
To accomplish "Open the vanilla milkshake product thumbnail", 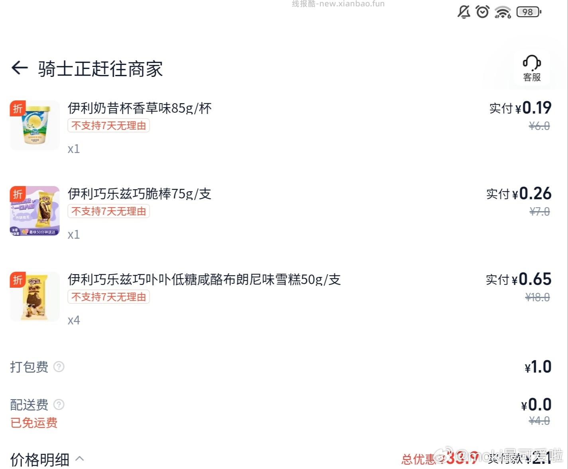I will coord(34,125).
